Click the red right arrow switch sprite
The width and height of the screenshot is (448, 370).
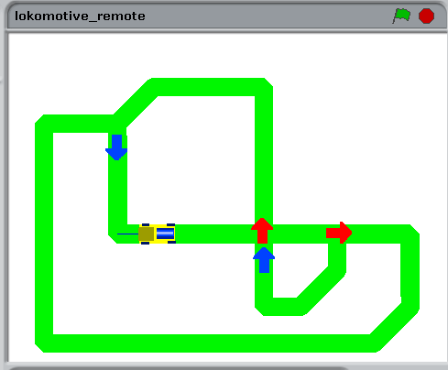(339, 233)
